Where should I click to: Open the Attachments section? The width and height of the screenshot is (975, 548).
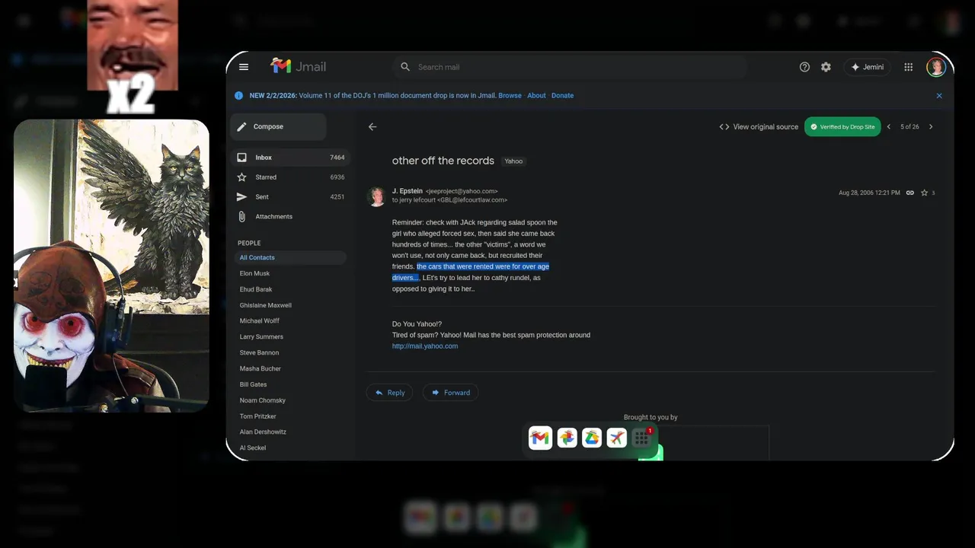(289, 217)
